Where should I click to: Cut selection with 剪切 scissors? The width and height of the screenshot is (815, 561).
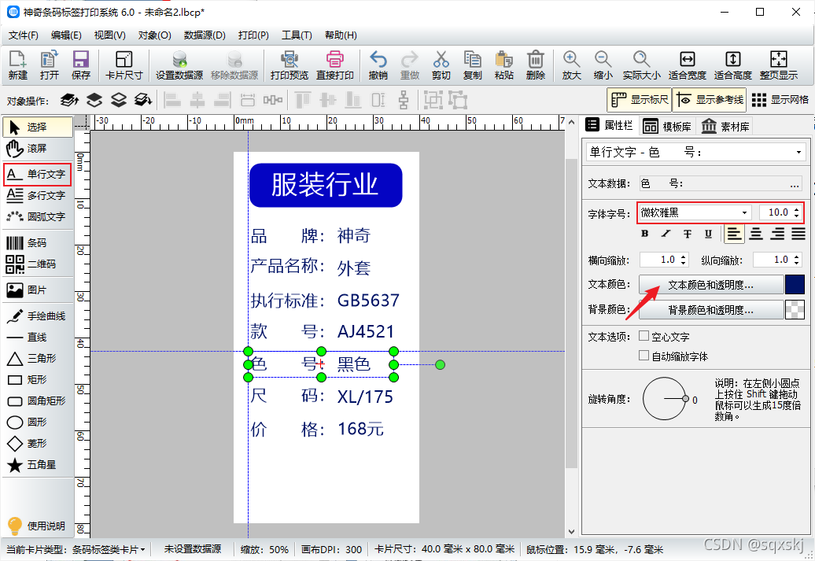pos(441,65)
